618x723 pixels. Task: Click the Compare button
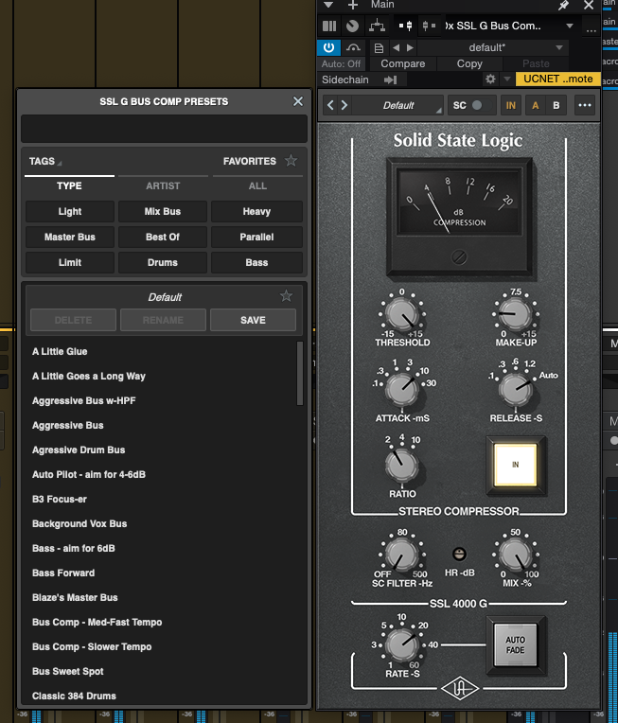[x=402, y=63]
